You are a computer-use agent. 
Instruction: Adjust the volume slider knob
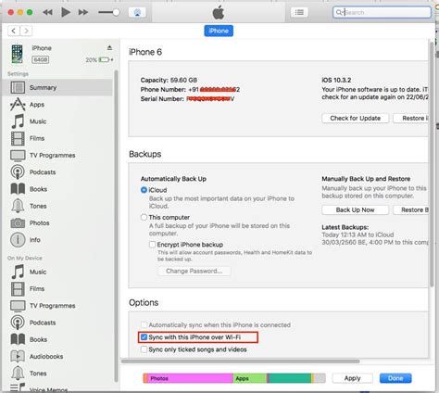[x=116, y=12]
